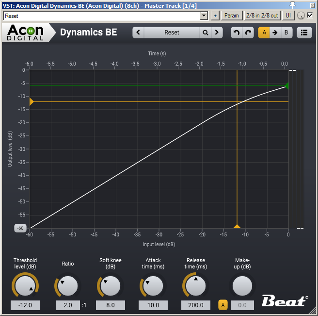Switch to the B comparison slot
This screenshot has height=316, width=318.
286,33
